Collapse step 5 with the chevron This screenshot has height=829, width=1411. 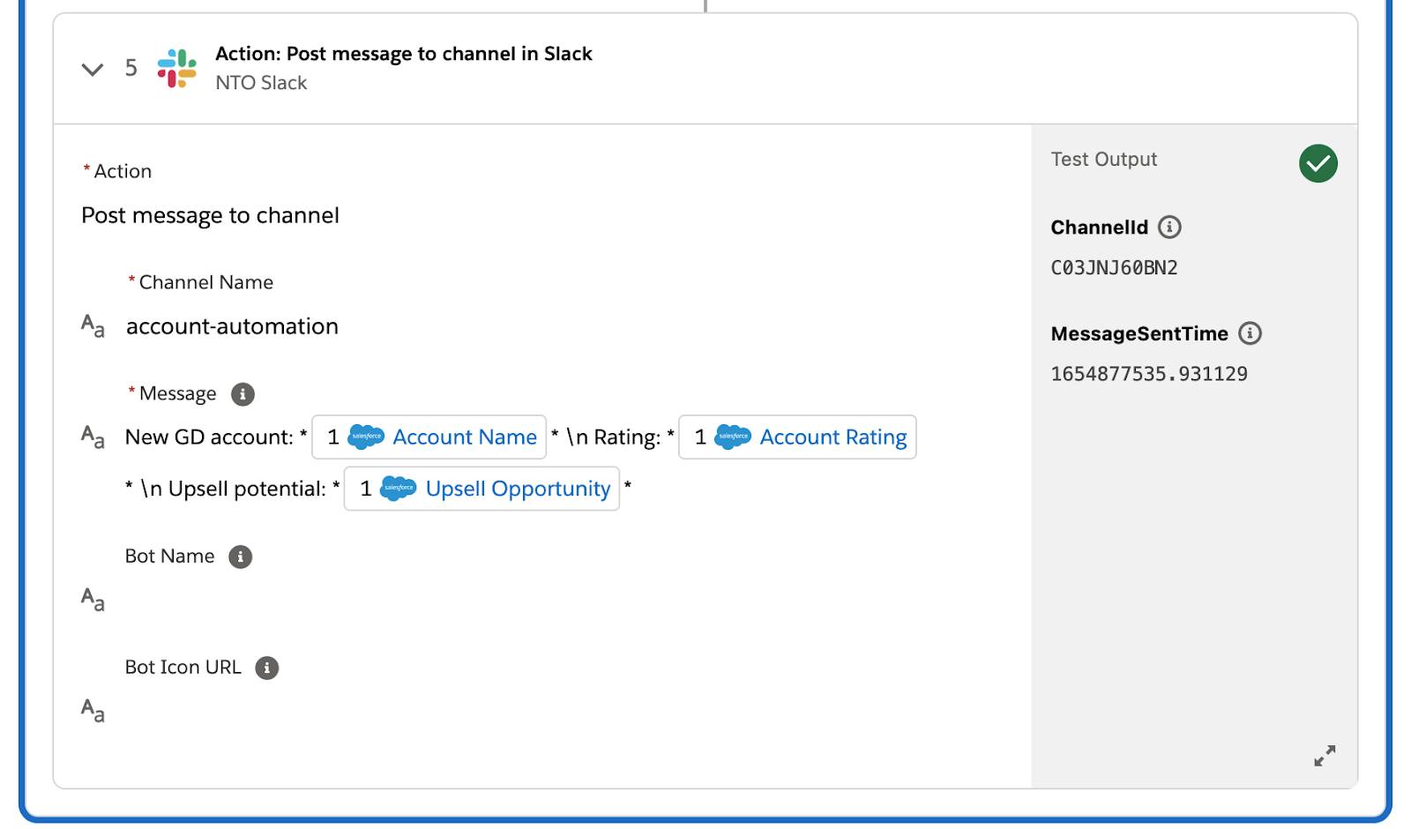[93, 69]
